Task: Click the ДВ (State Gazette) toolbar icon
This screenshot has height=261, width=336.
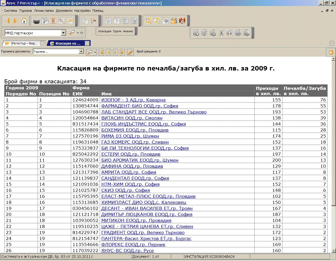Action: (x=70, y=21)
